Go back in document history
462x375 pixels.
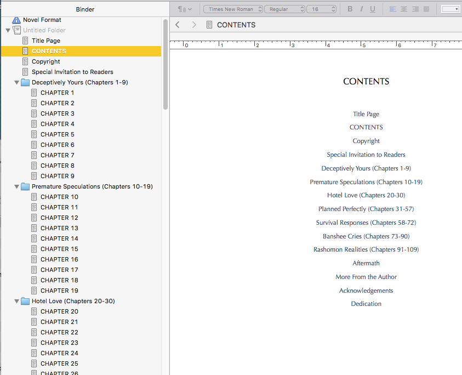[178, 25]
